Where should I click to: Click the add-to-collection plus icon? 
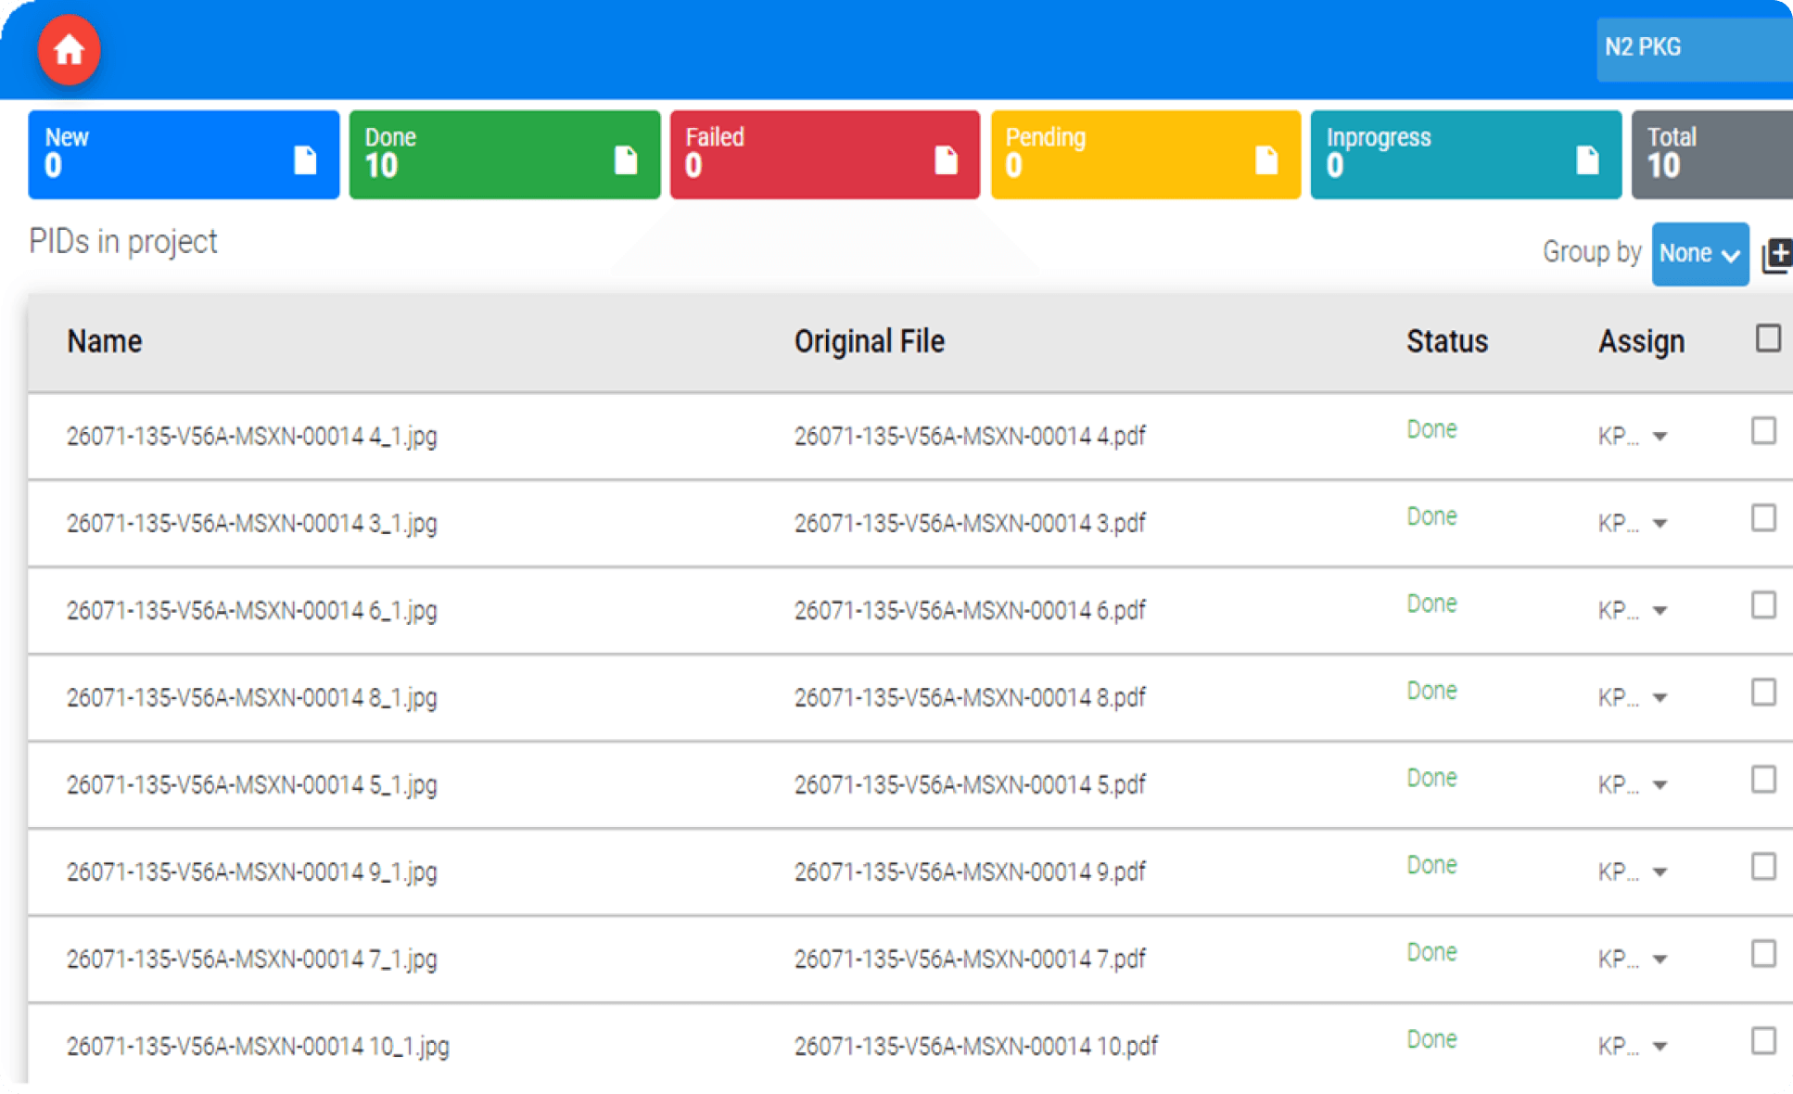pyautogui.click(x=1777, y=254)
